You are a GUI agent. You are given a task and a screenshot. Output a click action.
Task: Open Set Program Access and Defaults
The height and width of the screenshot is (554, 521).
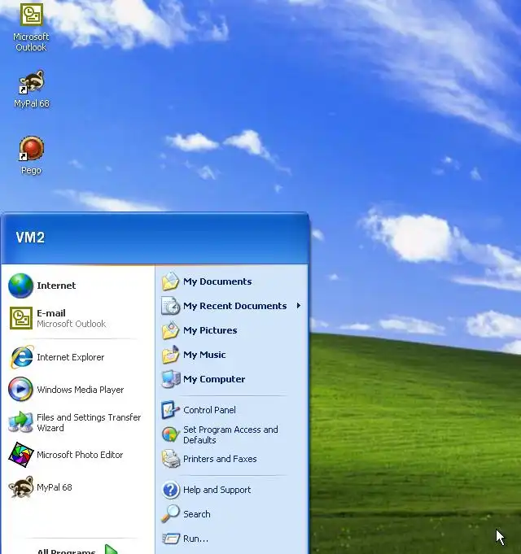[231, 434]
